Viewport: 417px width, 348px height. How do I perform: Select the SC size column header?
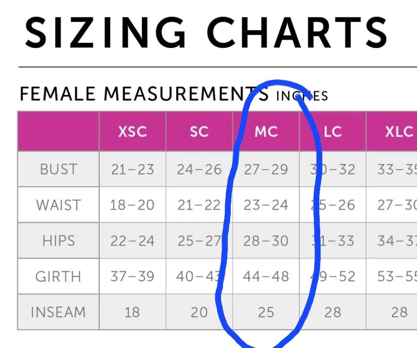[x=199, y=132]
